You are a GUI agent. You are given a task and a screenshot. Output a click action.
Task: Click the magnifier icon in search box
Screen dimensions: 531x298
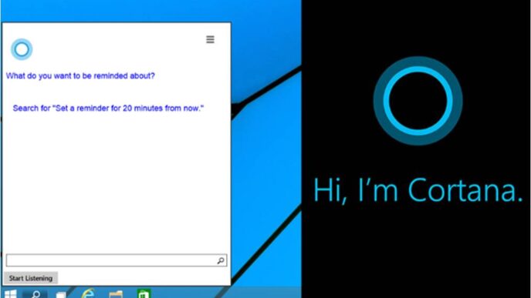click(x=221, y=260)
